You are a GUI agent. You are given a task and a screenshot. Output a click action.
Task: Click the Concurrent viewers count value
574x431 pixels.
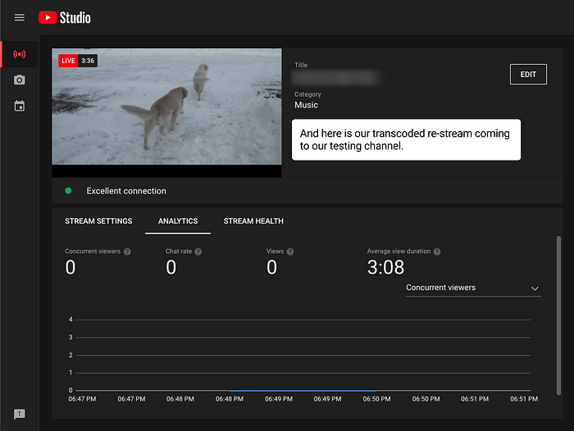pyautogui.click(x=71, y=267)
